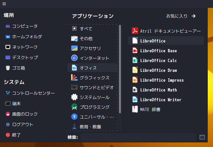Click the category list scrollbar
213x147 pixels.
120,69
